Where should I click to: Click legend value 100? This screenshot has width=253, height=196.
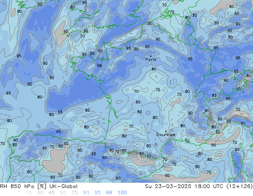pos(122,193)
